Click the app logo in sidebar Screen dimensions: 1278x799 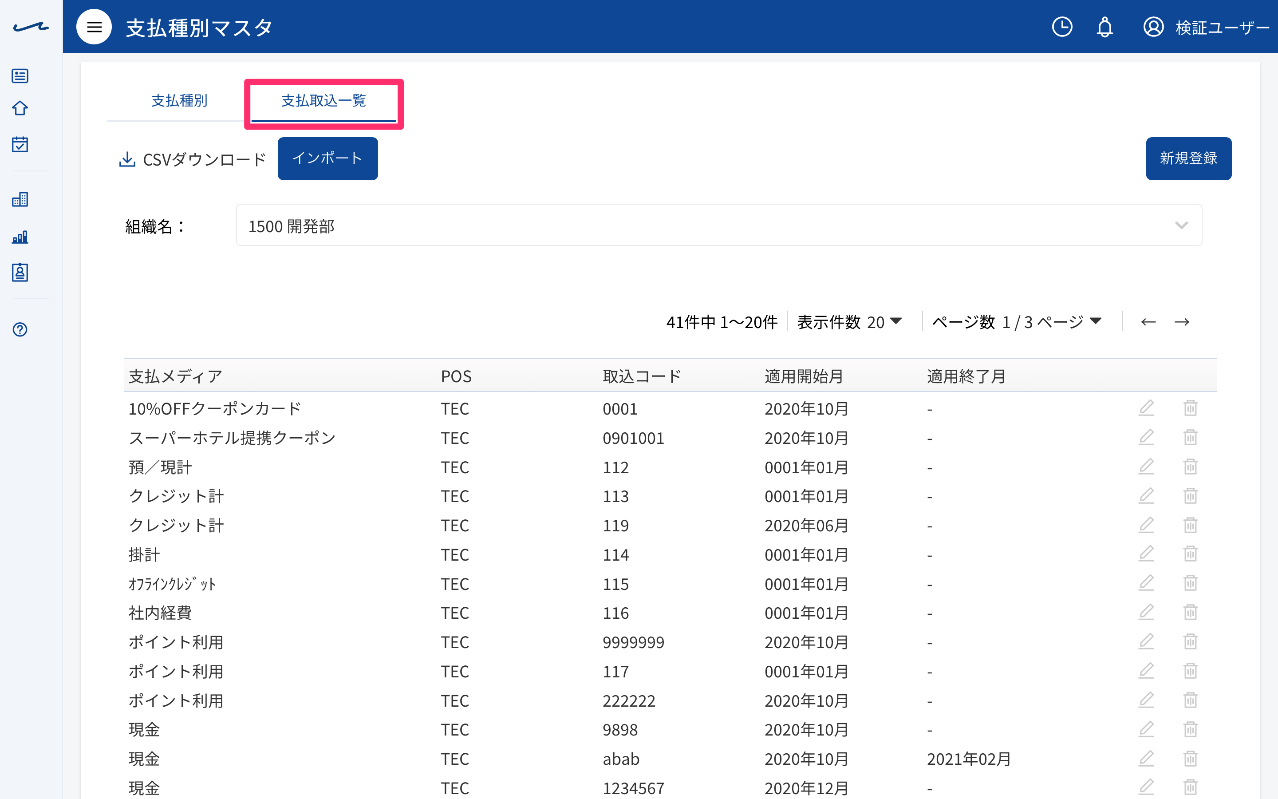[31, 27]
